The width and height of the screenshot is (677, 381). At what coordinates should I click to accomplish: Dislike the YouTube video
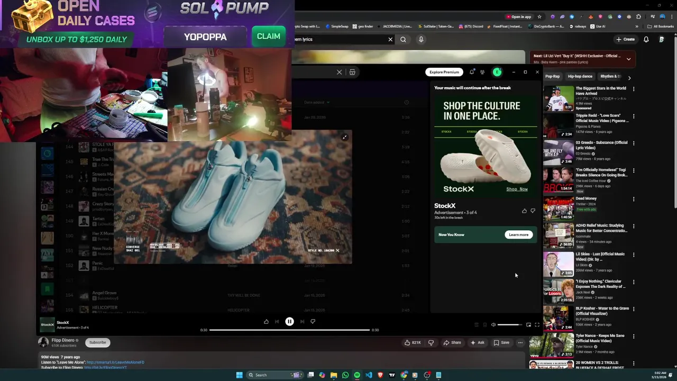431,342
